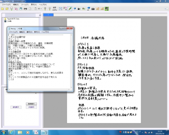Select the ごみ箱 trash tree item

coord(9,21)
